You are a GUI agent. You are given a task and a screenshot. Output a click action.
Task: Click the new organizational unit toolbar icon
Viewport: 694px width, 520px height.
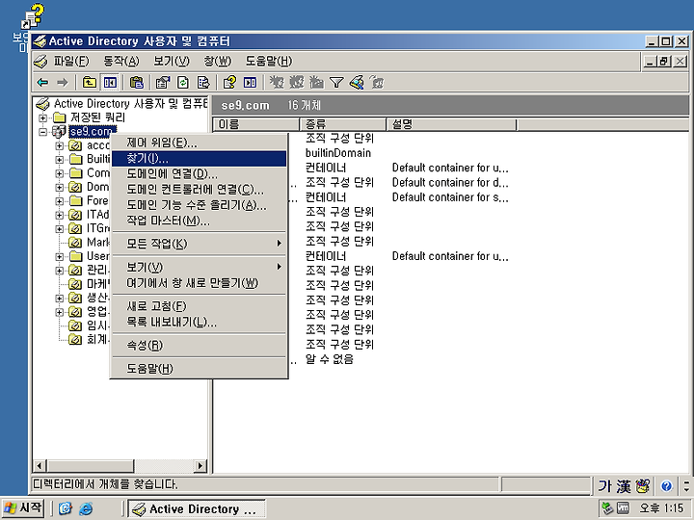tap(317, 82)
